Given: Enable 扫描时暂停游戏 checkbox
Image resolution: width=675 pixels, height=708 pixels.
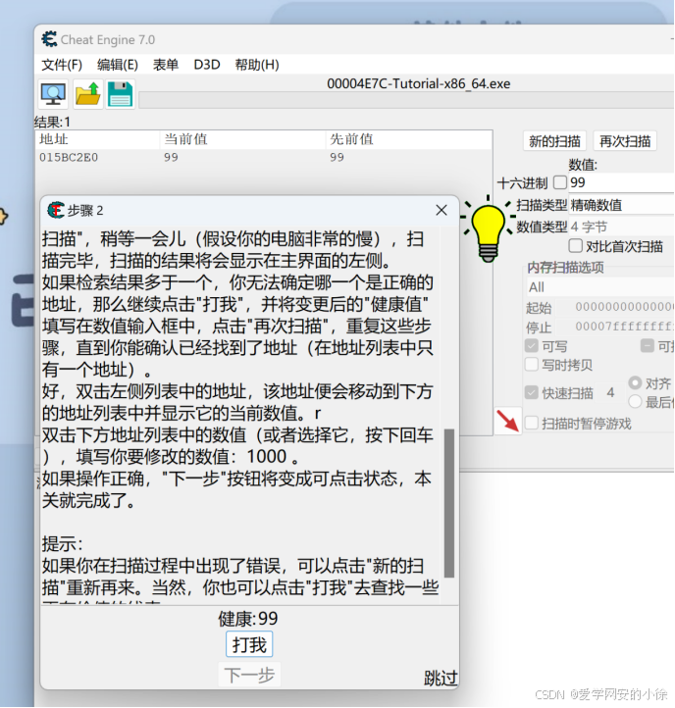Looking at the screenshot, I should click(x=532, y=423).
